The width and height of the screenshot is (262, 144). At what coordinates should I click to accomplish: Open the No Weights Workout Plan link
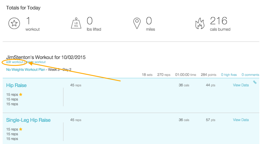[x=26, y=69]
